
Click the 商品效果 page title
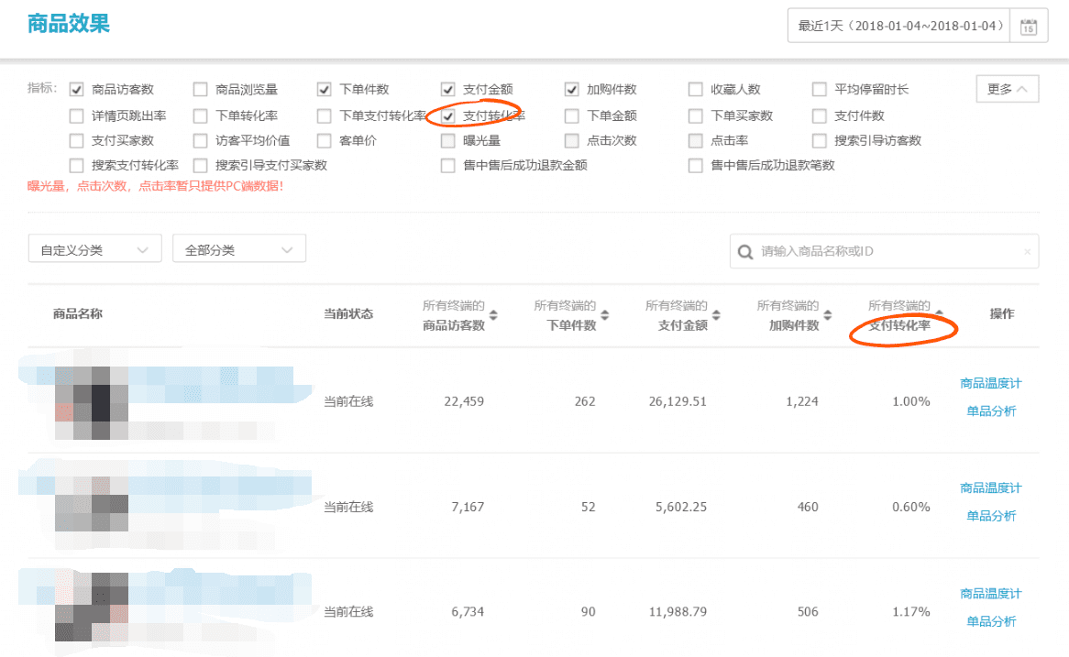68,24
